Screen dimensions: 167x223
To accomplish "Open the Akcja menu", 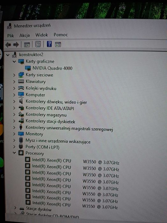I will click(x=25, y=35).
